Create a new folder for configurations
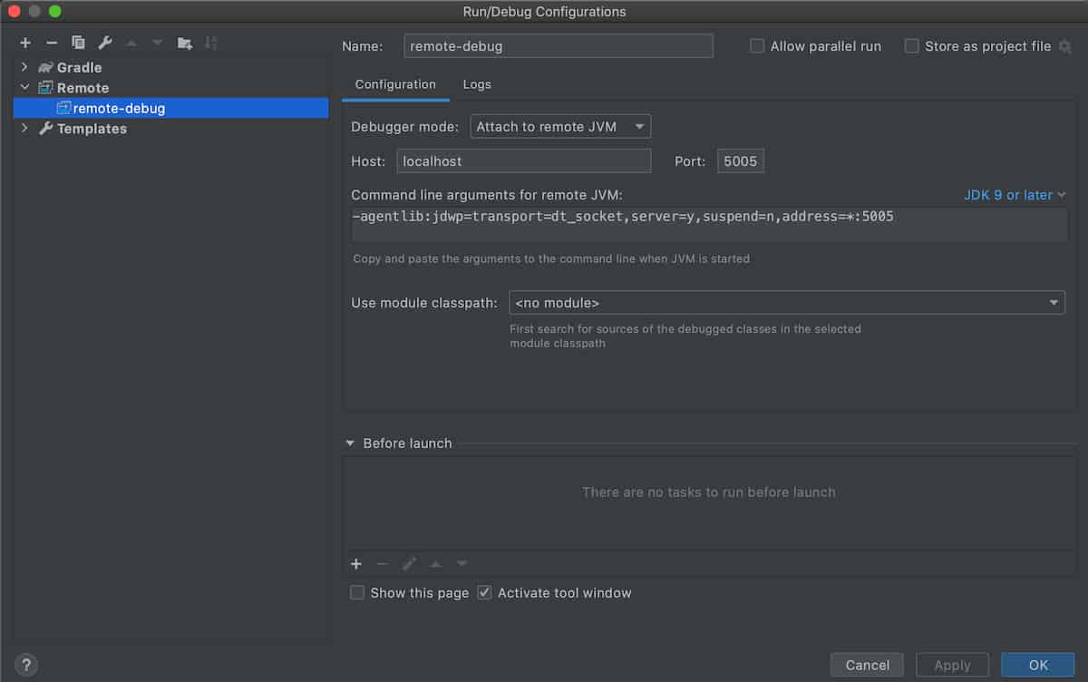This screenshot has height=682, width=1088. (184, 43)
